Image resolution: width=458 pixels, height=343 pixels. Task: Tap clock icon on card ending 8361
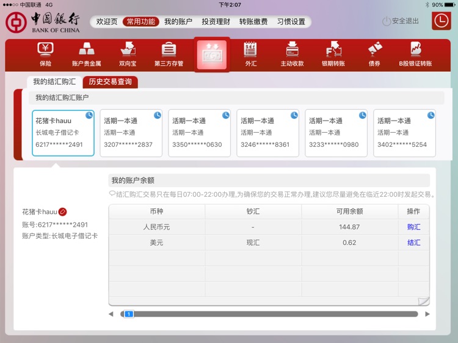(x=294, y=115)
